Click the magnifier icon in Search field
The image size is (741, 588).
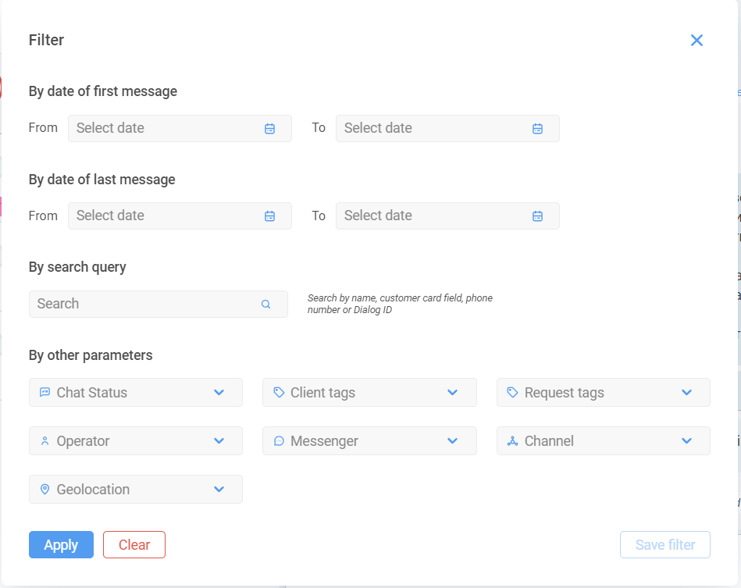coord(265,304)
